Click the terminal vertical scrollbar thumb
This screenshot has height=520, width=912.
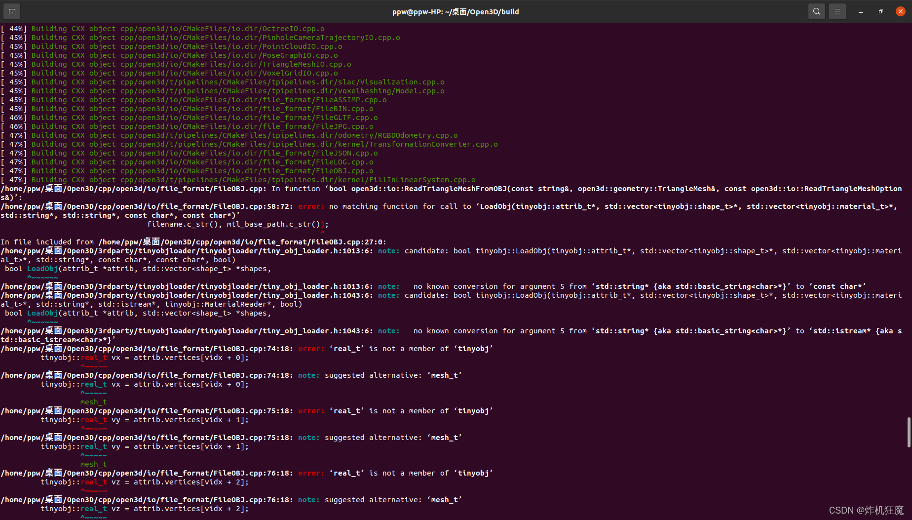pos(909,433)
